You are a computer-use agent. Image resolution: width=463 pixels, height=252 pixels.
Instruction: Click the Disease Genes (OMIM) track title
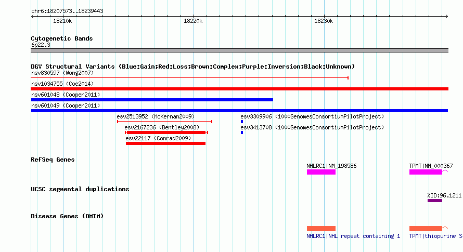click(x=67, y=216)
